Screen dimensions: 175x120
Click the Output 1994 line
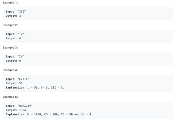(16, 110)
